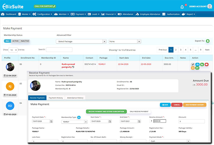Open the Payment Date calendar picker
214x145 pixels.
point(51,121)
